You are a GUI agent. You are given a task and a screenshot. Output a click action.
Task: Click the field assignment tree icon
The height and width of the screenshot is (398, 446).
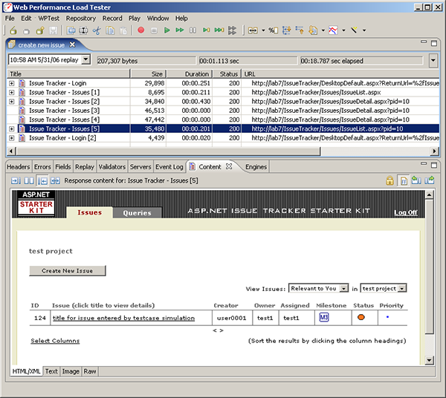tap(286, 30)
